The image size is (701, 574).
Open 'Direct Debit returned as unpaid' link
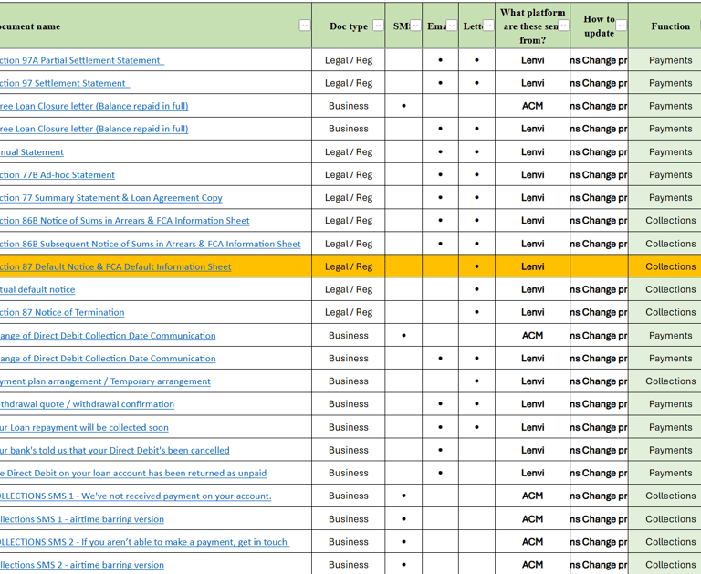(133, 473)
